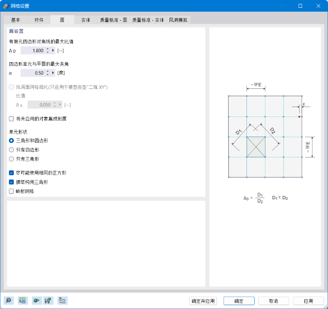Open the help icon at bottom left
This screenshot has width=328, height=309.
(9, 301)
